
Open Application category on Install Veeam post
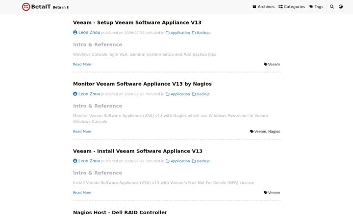pos(178,161)
